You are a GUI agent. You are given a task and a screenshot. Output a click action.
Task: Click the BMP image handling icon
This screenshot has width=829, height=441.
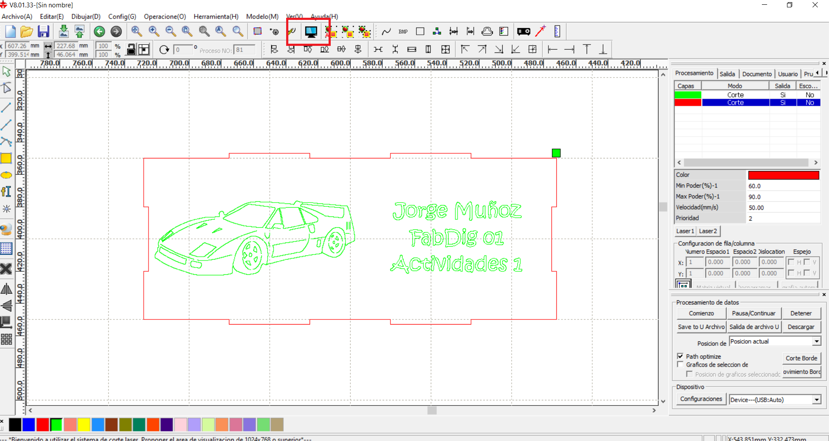pyautogui.click(x=403, y=32)
